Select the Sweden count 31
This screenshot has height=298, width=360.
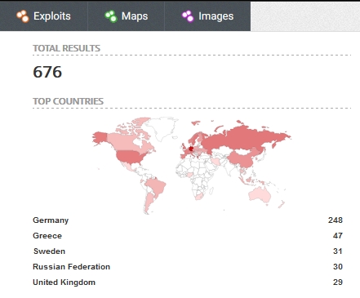[338, 251]
